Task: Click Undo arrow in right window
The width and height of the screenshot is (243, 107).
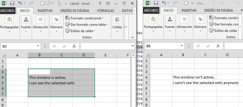Action: coord(164,3)
